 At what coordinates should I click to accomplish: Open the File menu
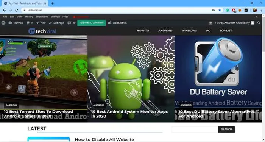coord(5,17)
